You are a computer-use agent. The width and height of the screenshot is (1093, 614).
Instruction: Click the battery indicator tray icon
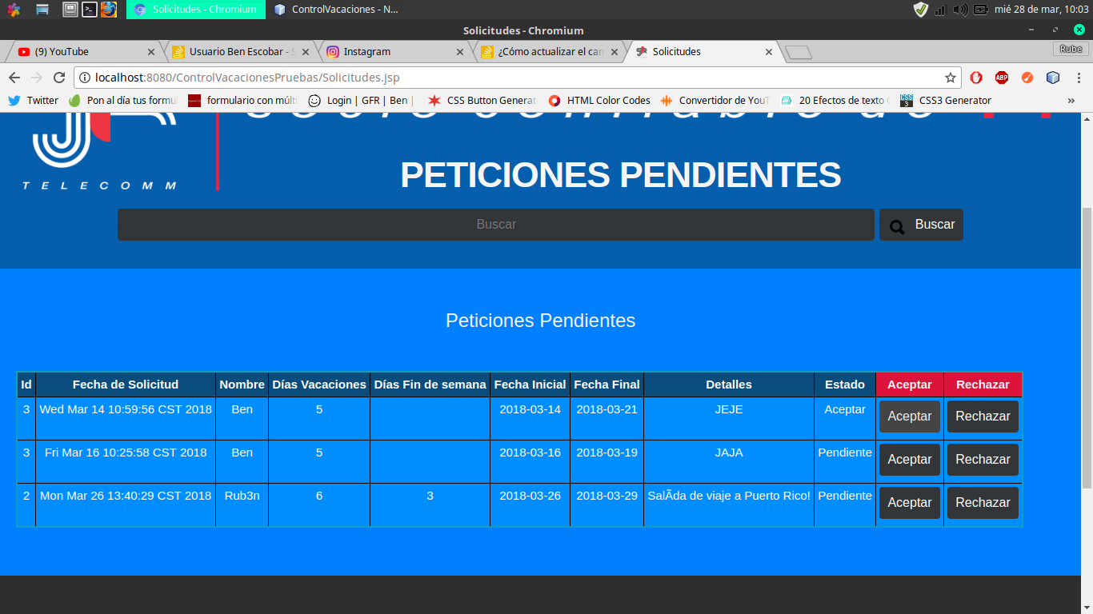[x=980, y=10]
